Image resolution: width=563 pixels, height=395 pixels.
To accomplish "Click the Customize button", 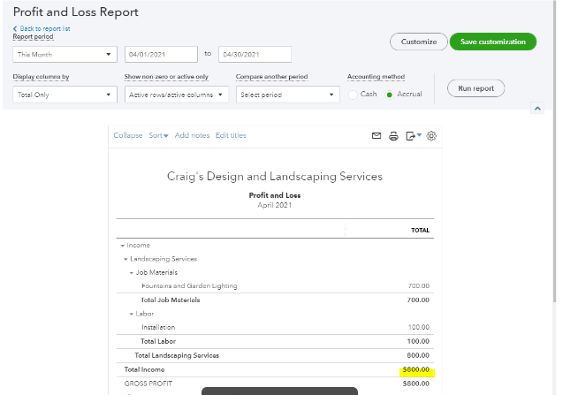I will click(418, 42).
